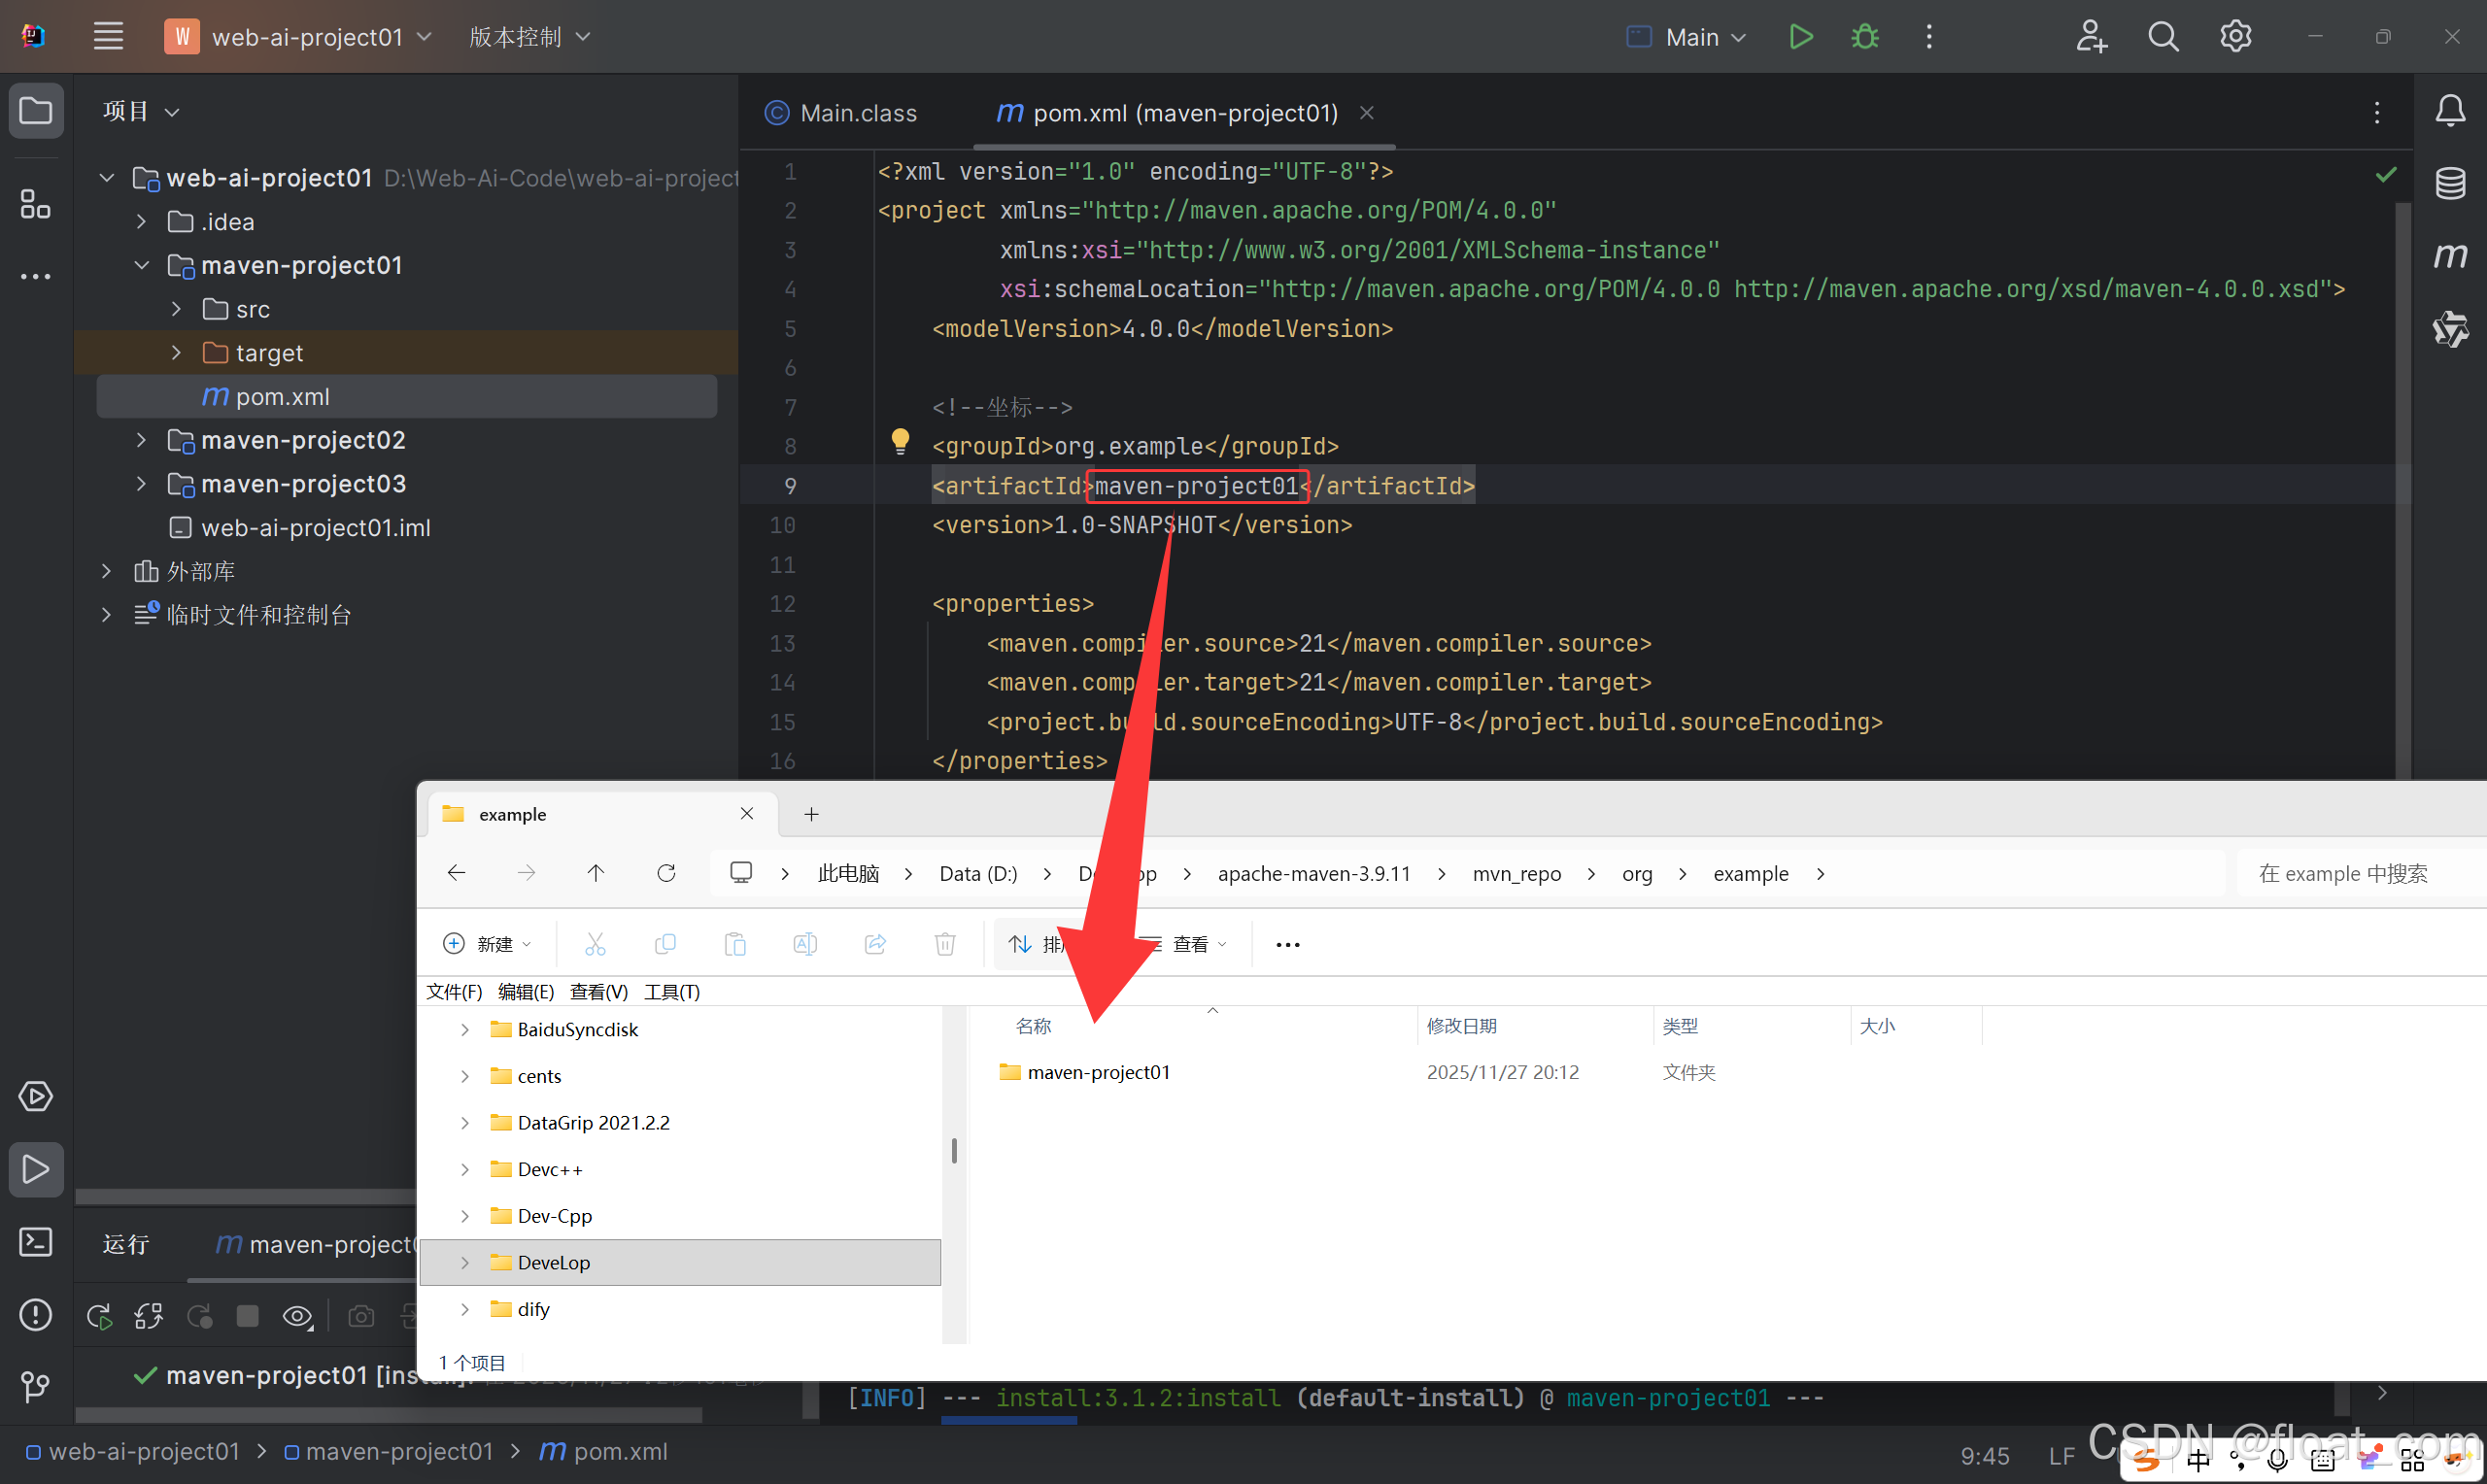Click mvn_repo in the address breadcrumb
This screenshot has height=1484, width=2487.
1516,873
